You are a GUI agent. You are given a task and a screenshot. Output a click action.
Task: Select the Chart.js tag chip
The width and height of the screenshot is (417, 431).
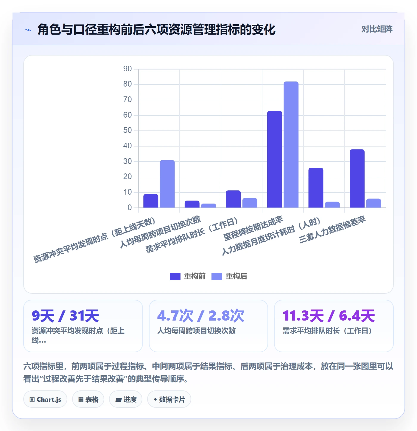click(x=45, y=399)
